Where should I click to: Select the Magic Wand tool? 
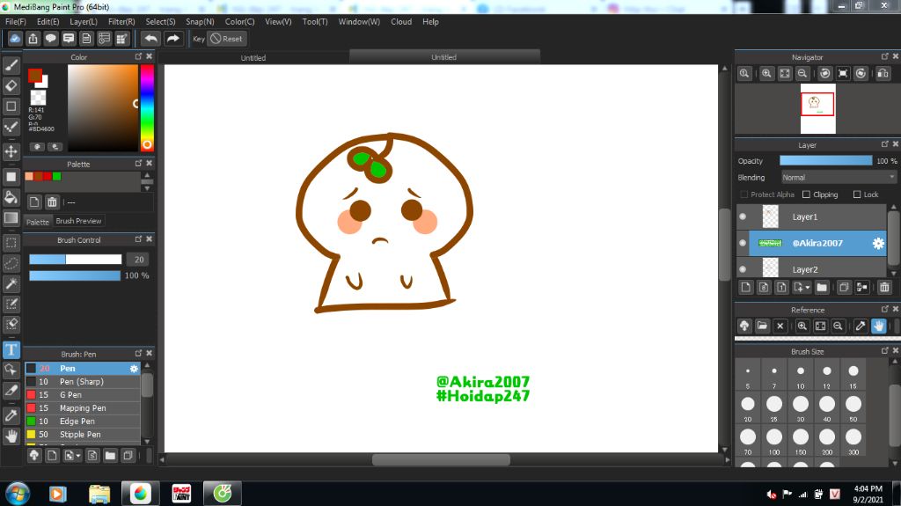point(11,283)
